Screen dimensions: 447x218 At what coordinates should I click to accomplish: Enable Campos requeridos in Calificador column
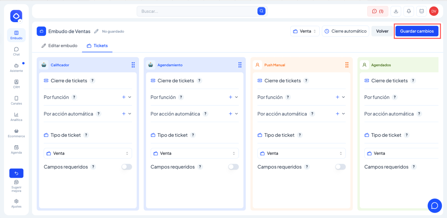pos(127,167)
